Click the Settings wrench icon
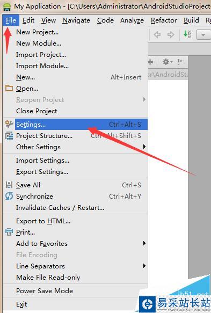The width and height of the screenshot is (211, 313). click(x=9, y=125)
